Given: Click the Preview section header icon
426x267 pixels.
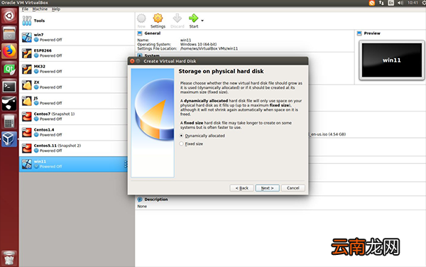Looking at the screenshot, I should pos(359,33).
